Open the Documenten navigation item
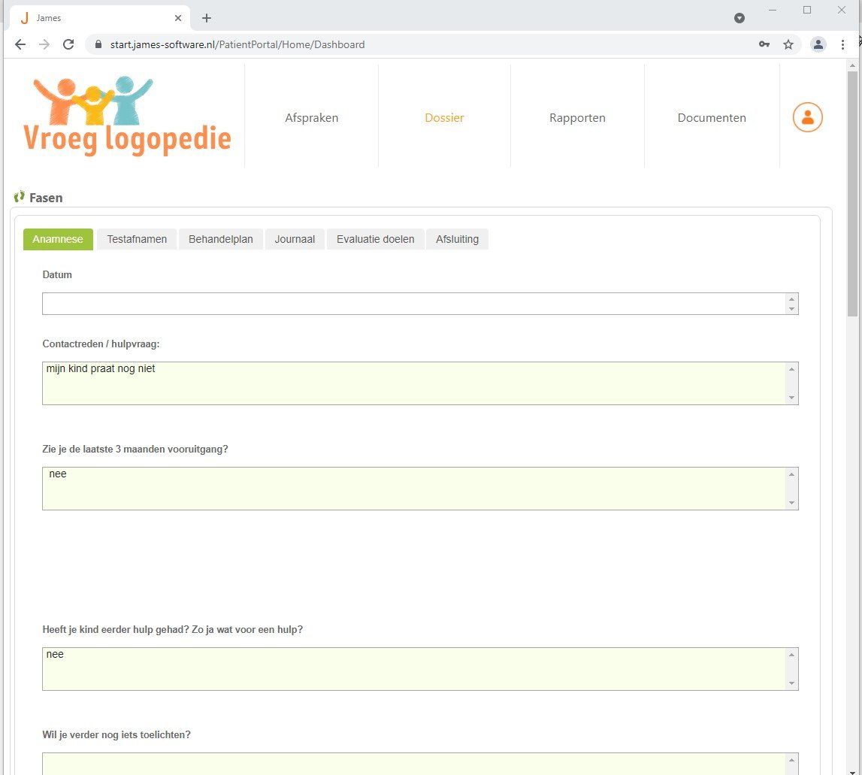 (x=712, y=118)
